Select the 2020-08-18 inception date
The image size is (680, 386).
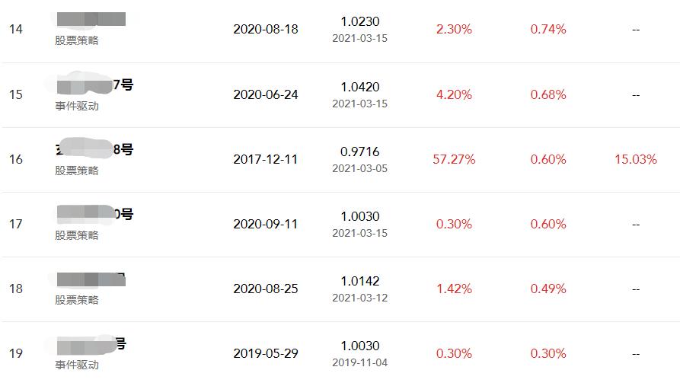pyautogui.click(x=266, y=29)
